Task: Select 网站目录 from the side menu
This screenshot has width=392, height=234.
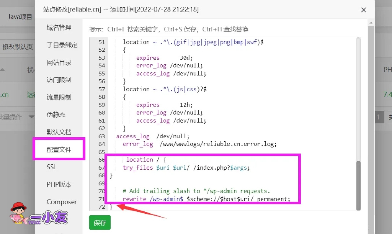Action: point(59,62)
